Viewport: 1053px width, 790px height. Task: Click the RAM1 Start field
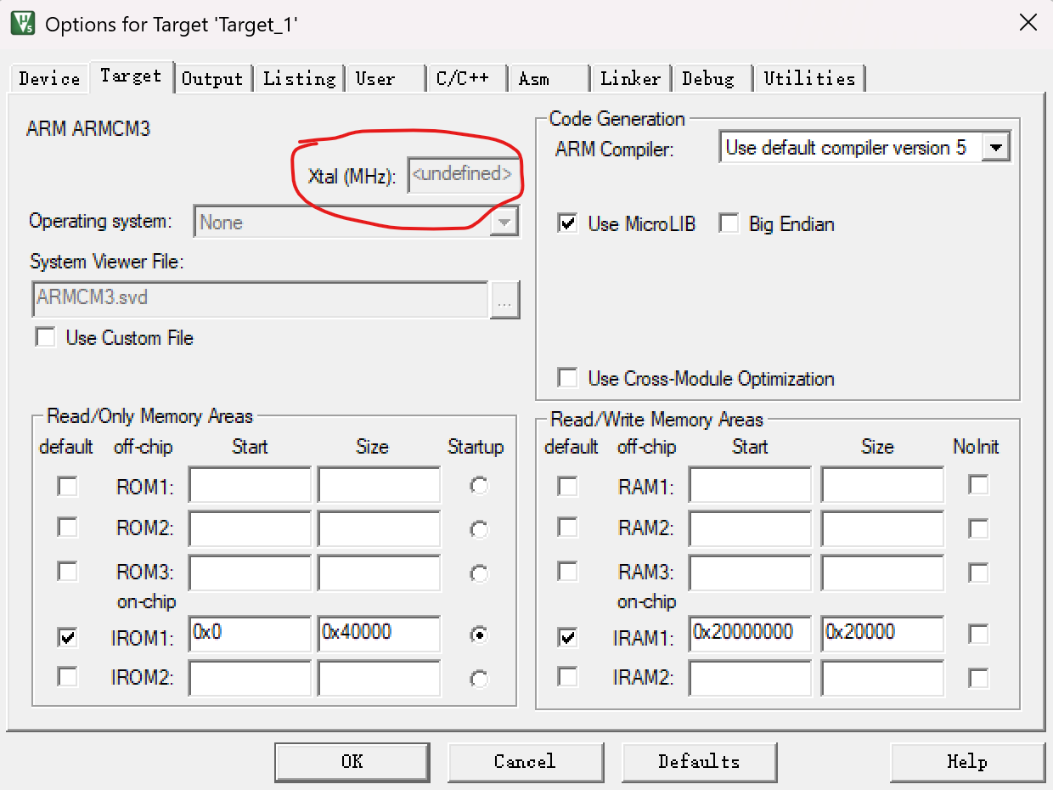point(750,486)
